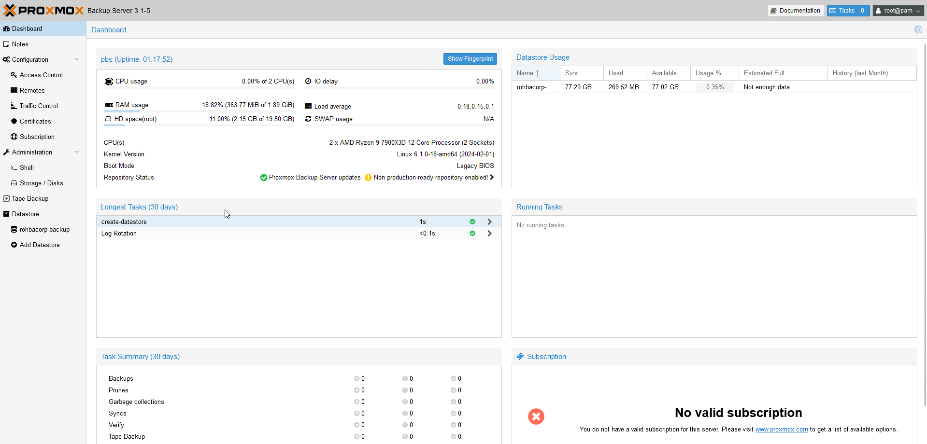This screenshot has width=927, height=444.
Task: Click the Log Rotation success checkmark icon
Action: pyautogui.click(x=472, y=233)
